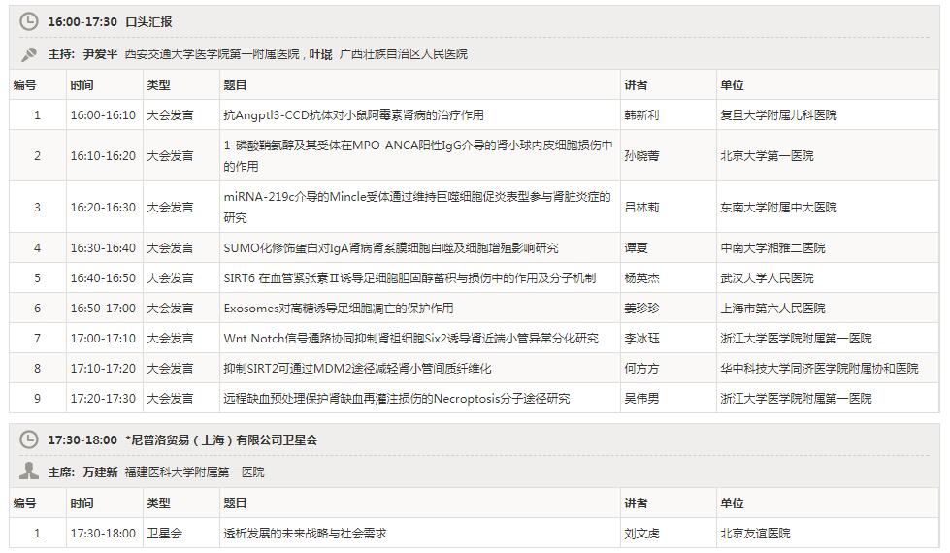Screen dimensions: 950x553
Task: Click 广西壮族自治区人民医院 affiliation
Action: point(403,54)
